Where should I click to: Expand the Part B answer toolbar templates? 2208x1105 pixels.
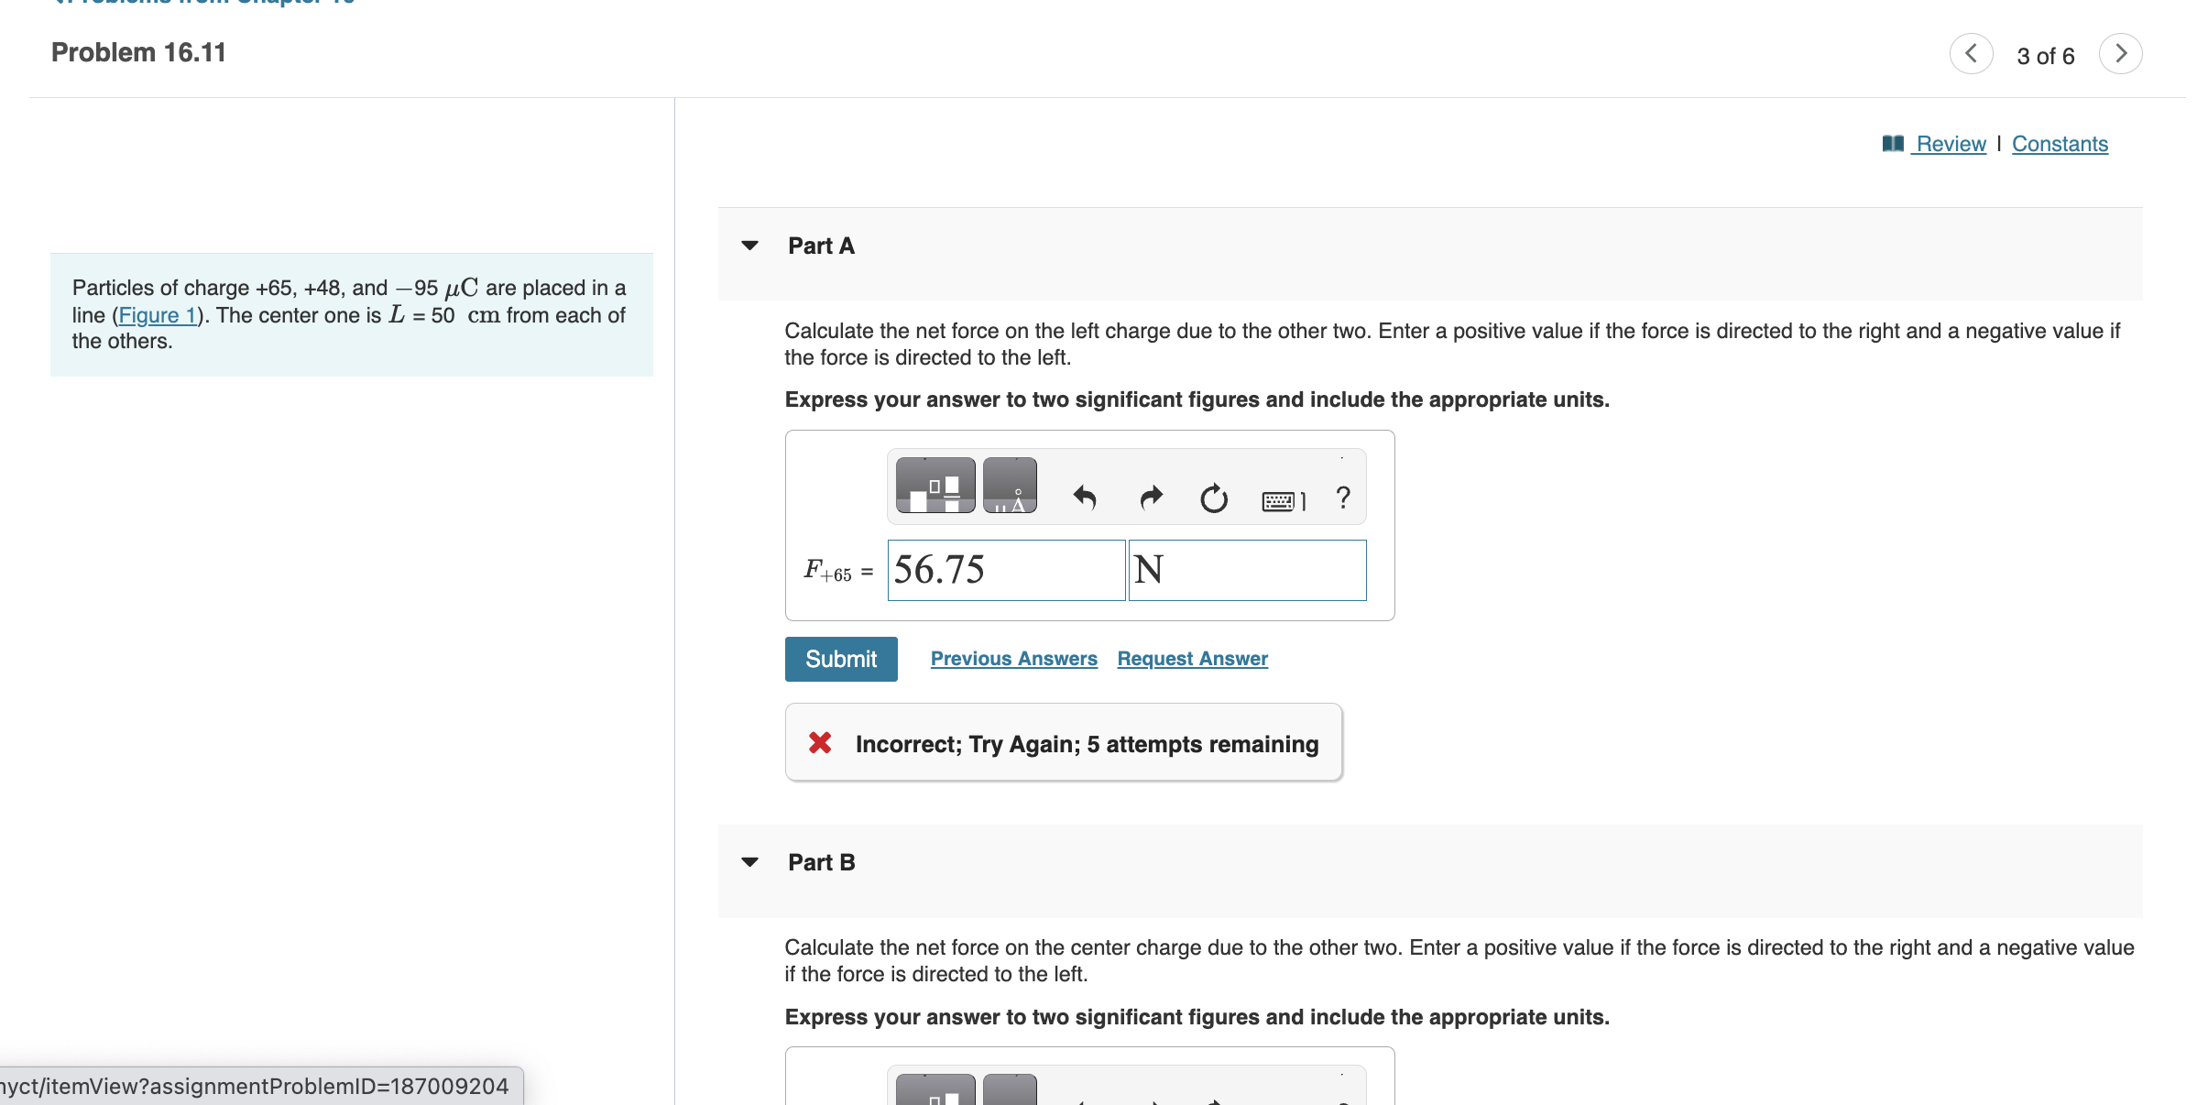click(934, 1090)
